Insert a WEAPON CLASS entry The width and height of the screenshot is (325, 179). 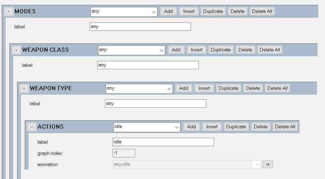click(197, 50)
